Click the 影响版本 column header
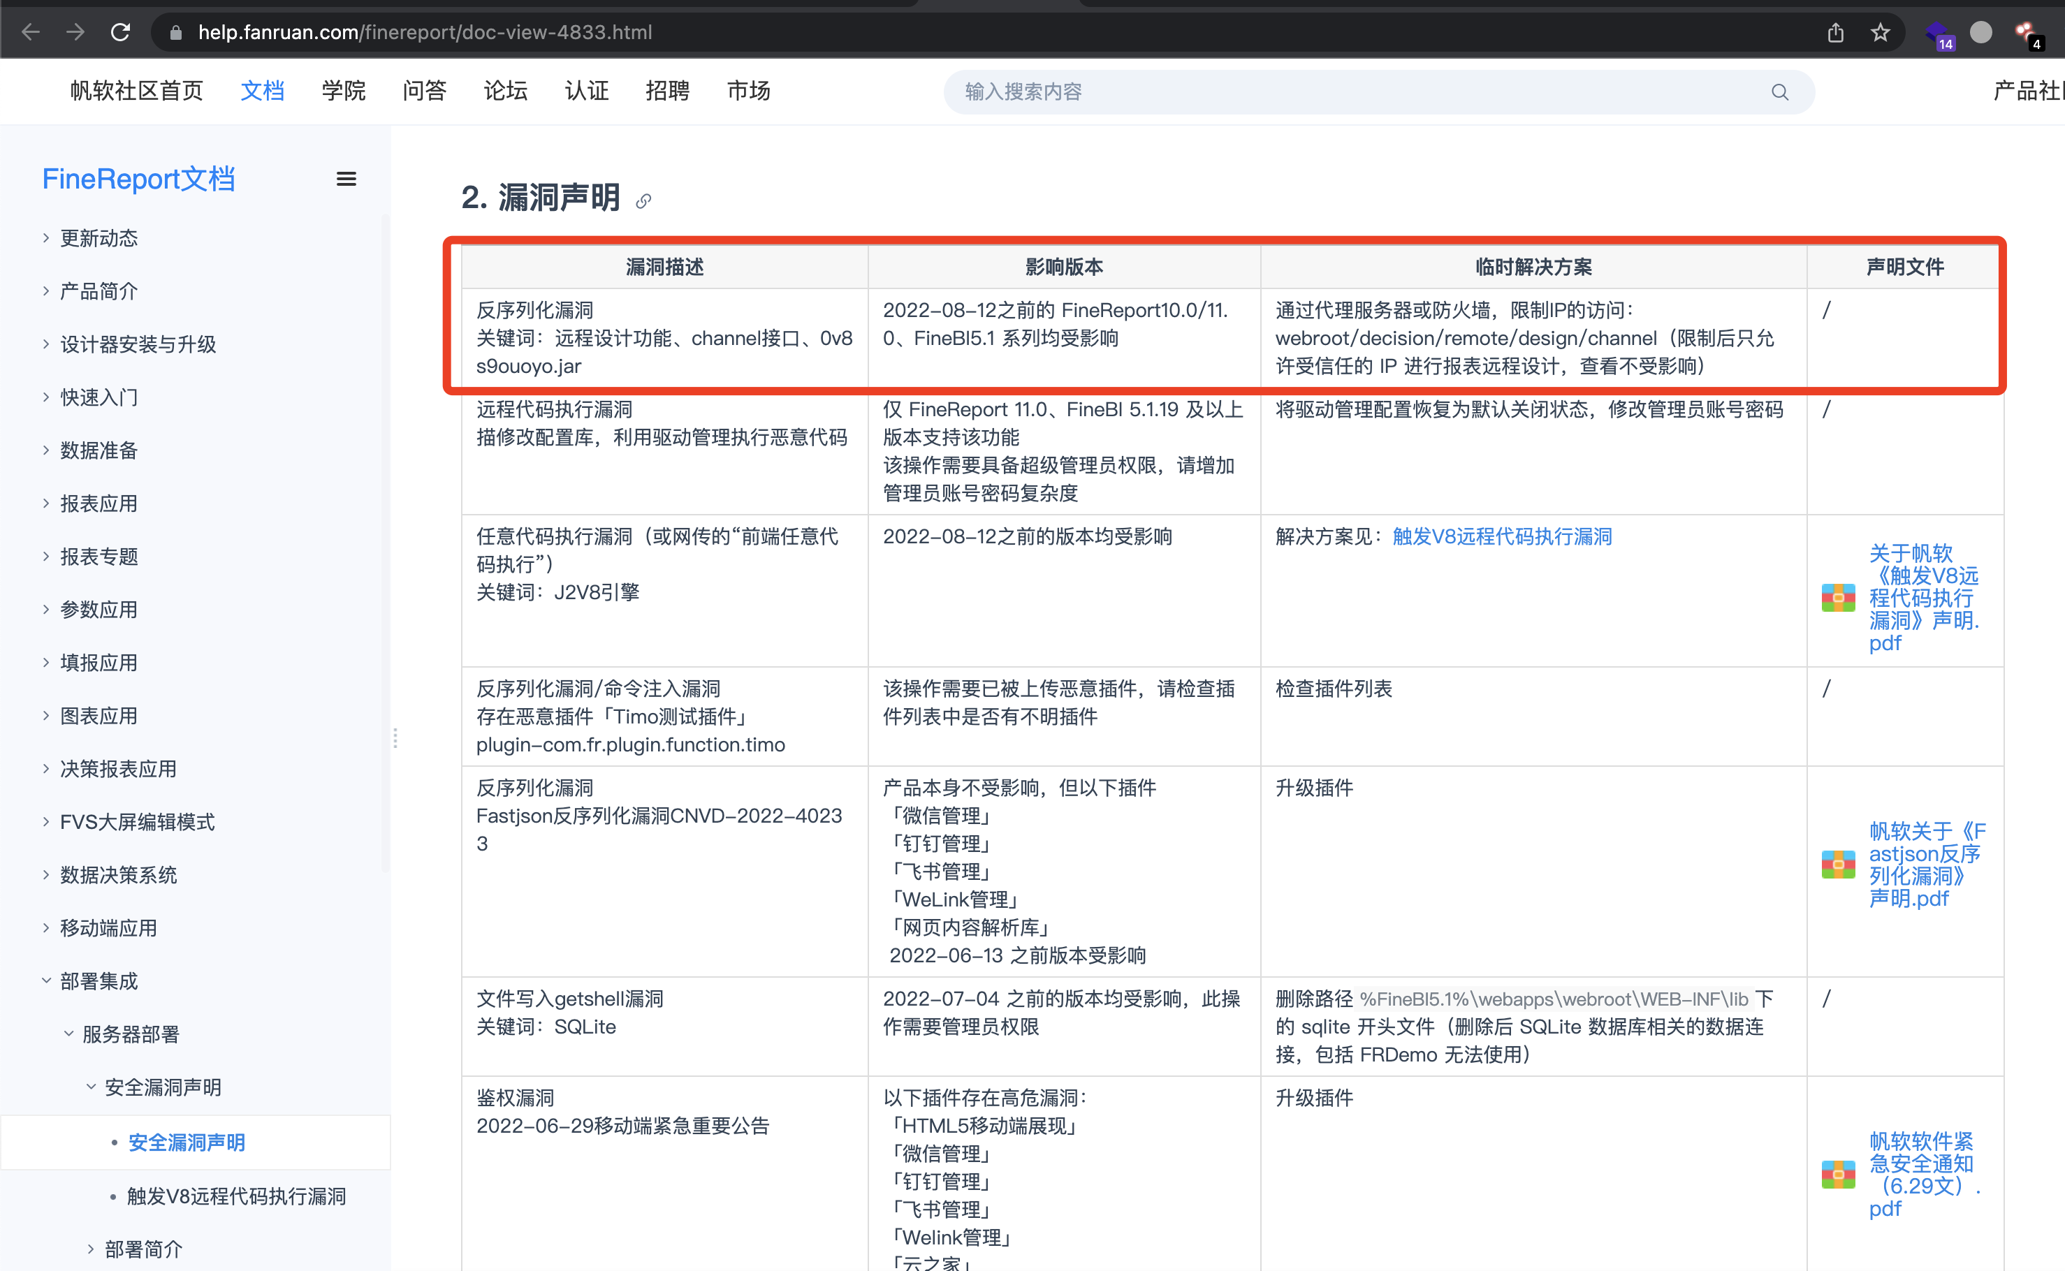Image resolution: width=2065 pixels, height=1271 pixels. (1064, 267)
